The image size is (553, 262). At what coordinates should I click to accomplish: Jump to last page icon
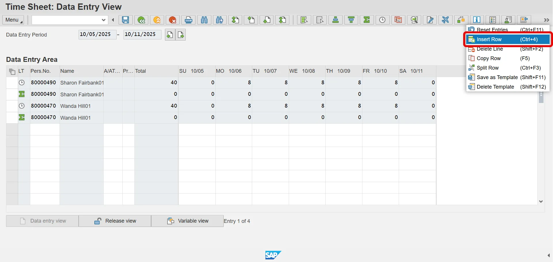283,20
